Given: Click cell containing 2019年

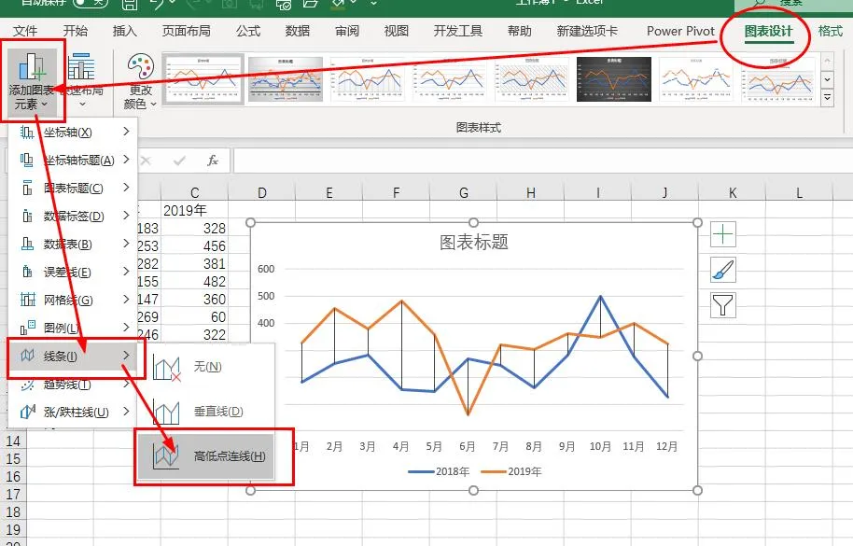Looking at the screenshot, I should (194, 210).
